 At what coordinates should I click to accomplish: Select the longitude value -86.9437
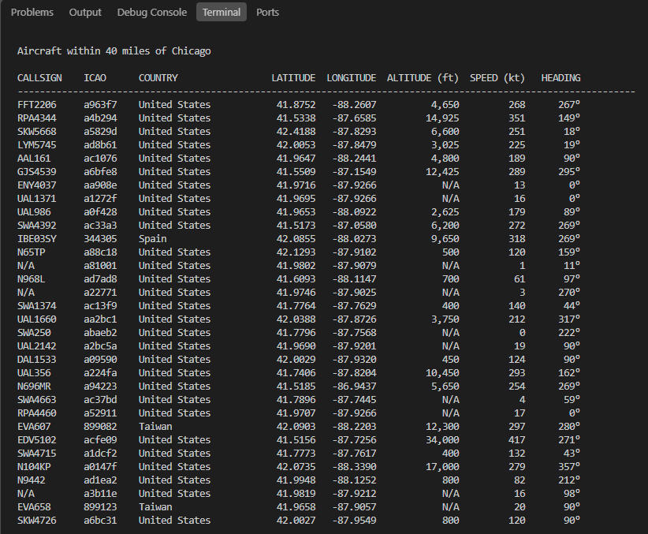[x=354, y=386]
